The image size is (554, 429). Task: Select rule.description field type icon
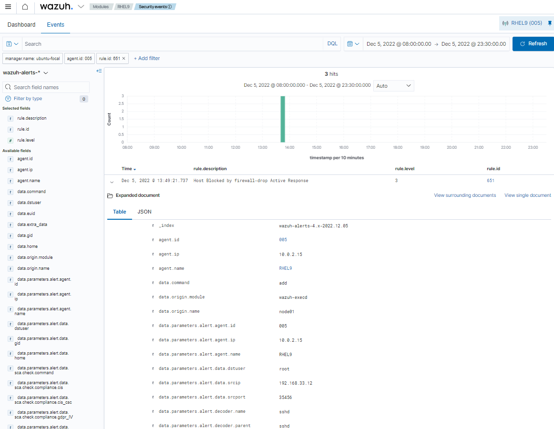[x=10, y=118]
